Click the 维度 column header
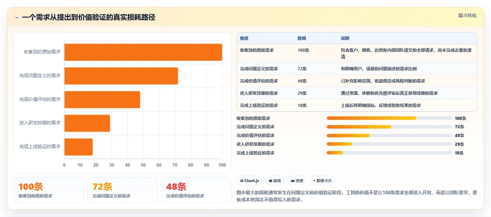This screenshot has height=217, width=491. coord(244,38)
